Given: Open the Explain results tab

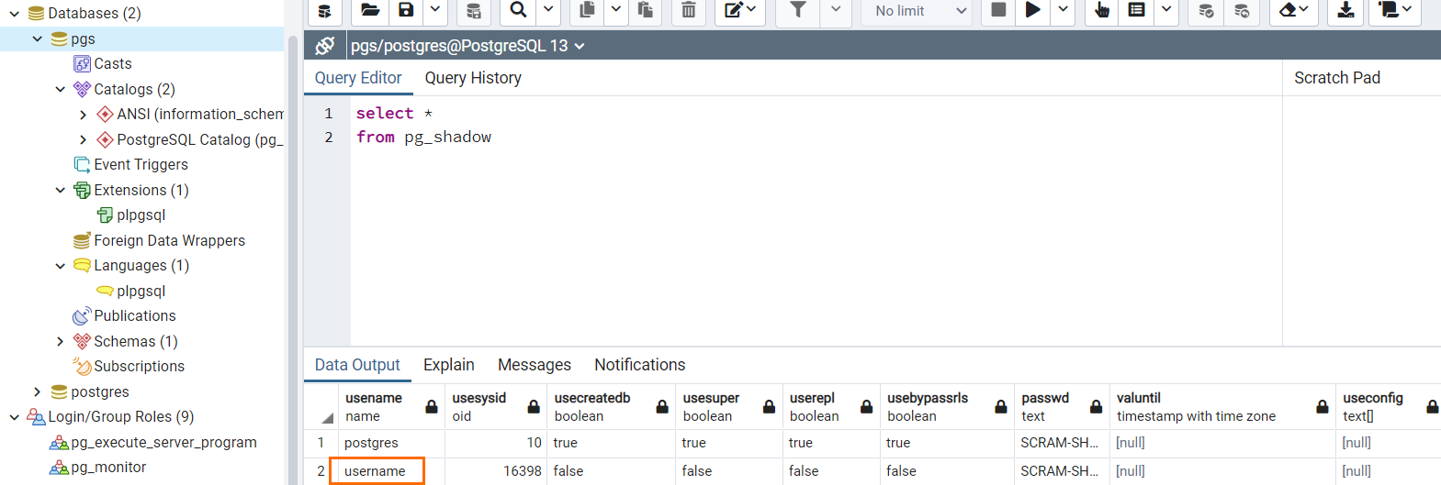Looking at the screenshot, I should pyautogui.click(x=449, y=365).
